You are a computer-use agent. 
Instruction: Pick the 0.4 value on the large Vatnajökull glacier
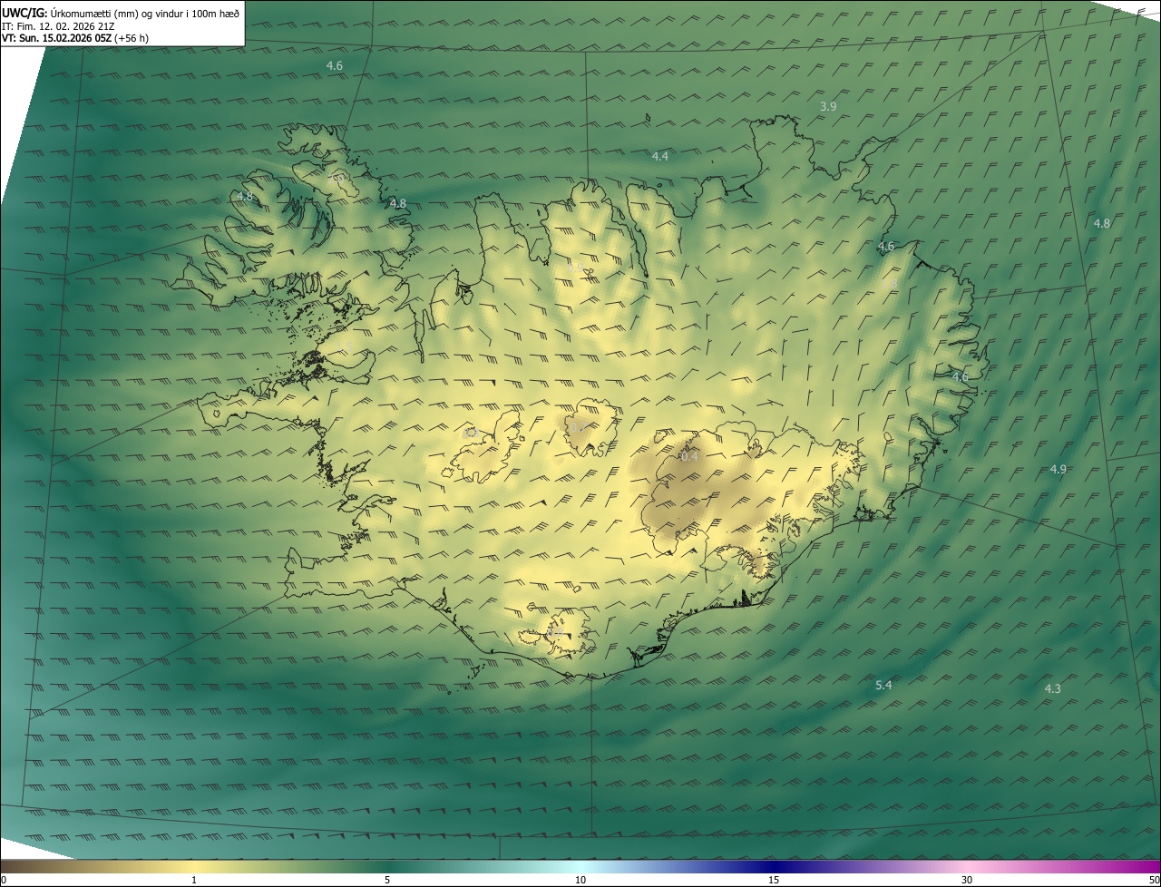pyautogui.click(x=689, y=457)
